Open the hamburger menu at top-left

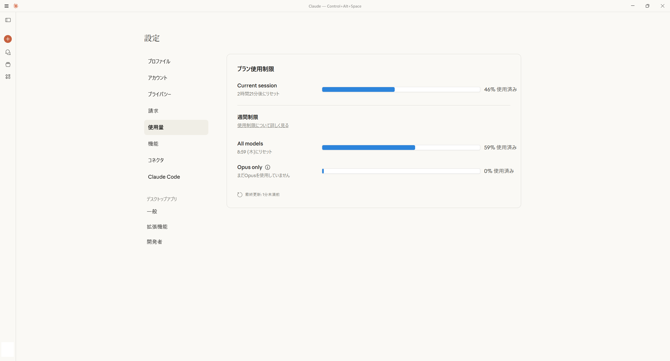(7, 6)
